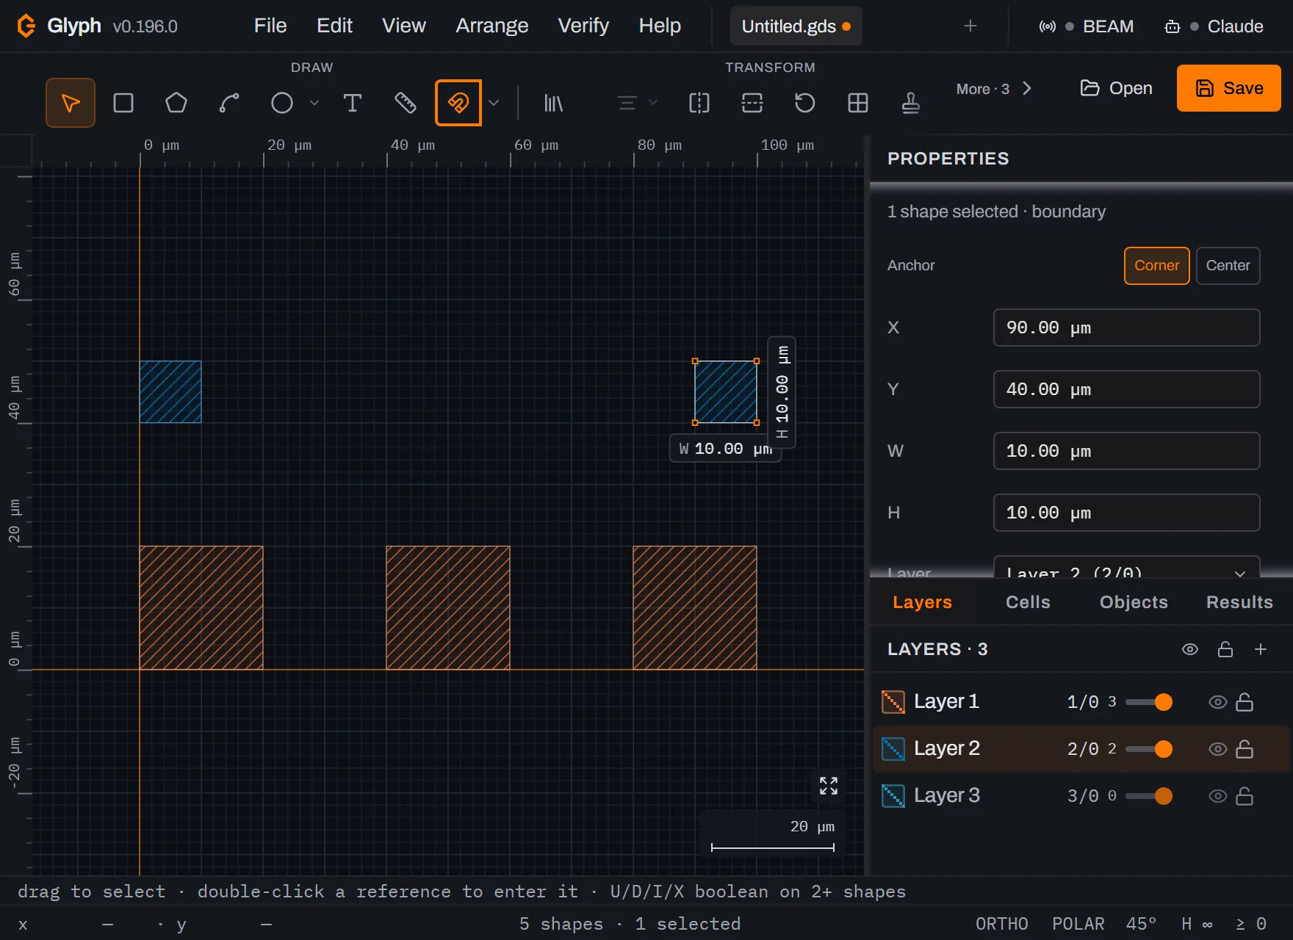
Task: Expand the circle tool dropdown arrow
Action: pos(314,103)
